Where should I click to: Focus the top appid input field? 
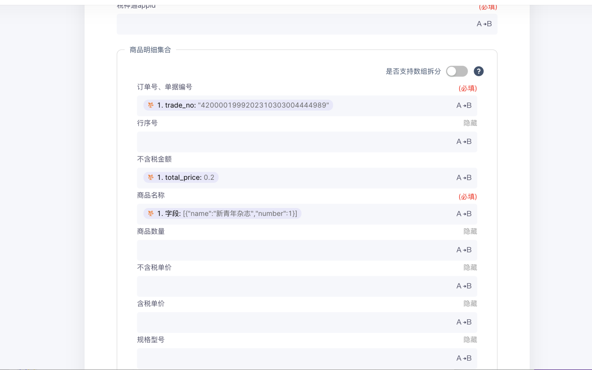click(x=307, y=24)
